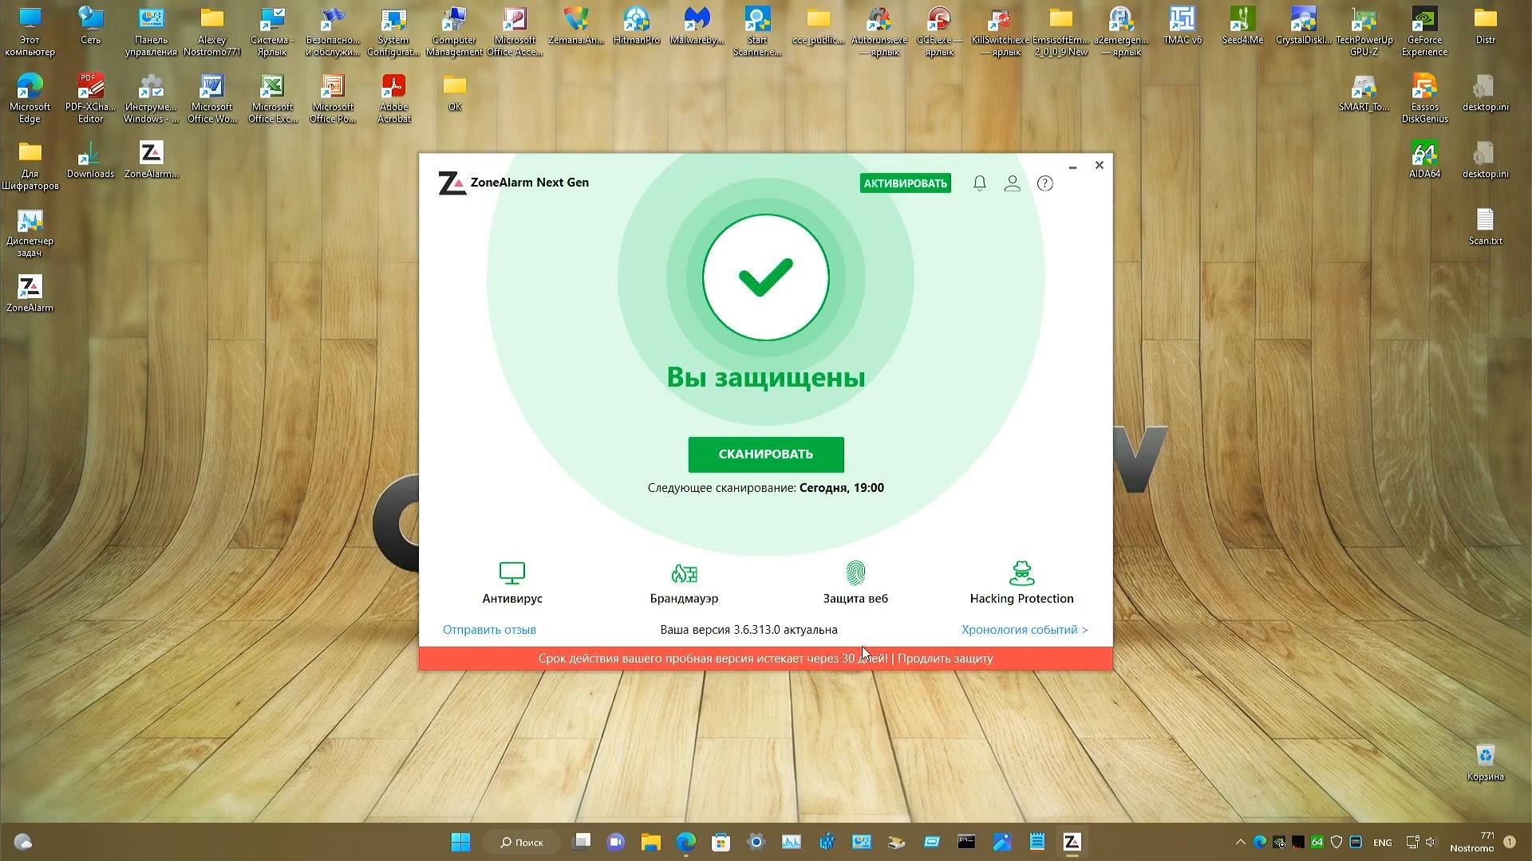Open Microsoft Edge from the system tray

click(1259, 842)
